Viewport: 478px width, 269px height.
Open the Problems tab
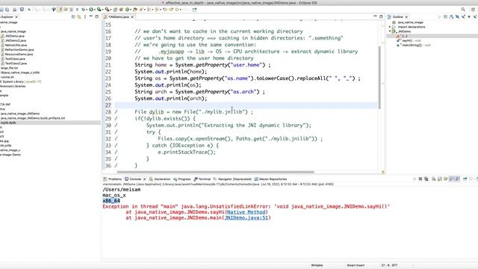coord(113,179)
